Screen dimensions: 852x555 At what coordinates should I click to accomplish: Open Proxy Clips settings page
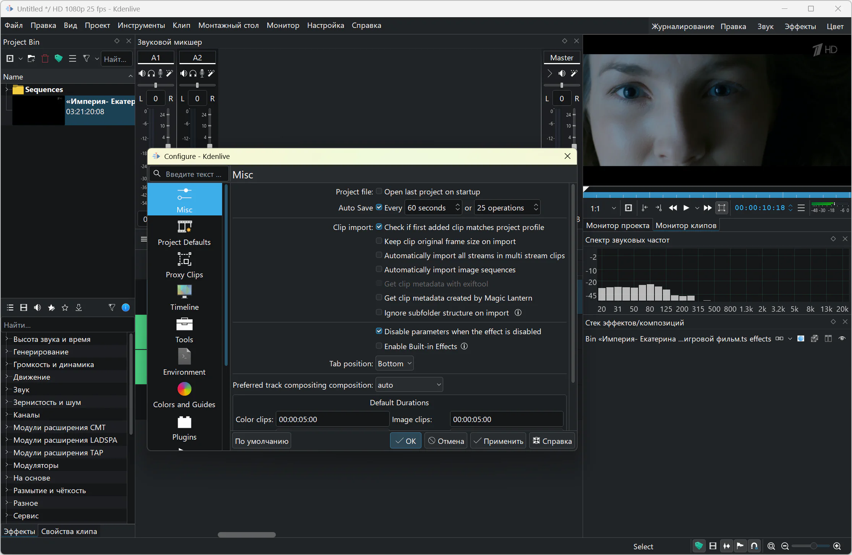pos(184,265)
